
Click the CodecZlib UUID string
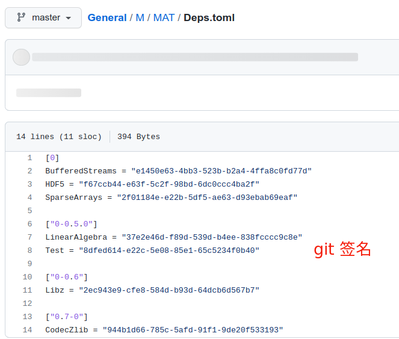pyautogui.click(x=193, y=330)
